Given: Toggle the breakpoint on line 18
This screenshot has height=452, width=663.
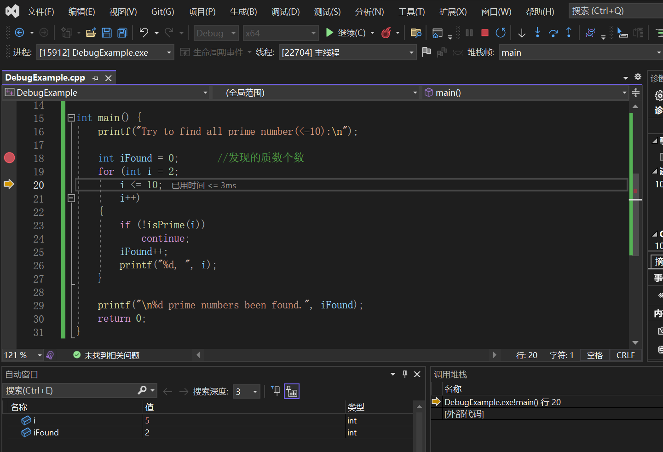Looking at the screenshot, I should [9, 158].
